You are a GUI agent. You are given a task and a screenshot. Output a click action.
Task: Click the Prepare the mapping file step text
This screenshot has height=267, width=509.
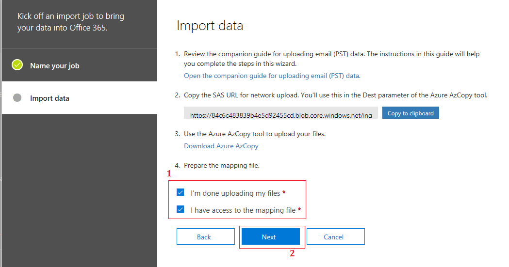click(x=221, y=165)
